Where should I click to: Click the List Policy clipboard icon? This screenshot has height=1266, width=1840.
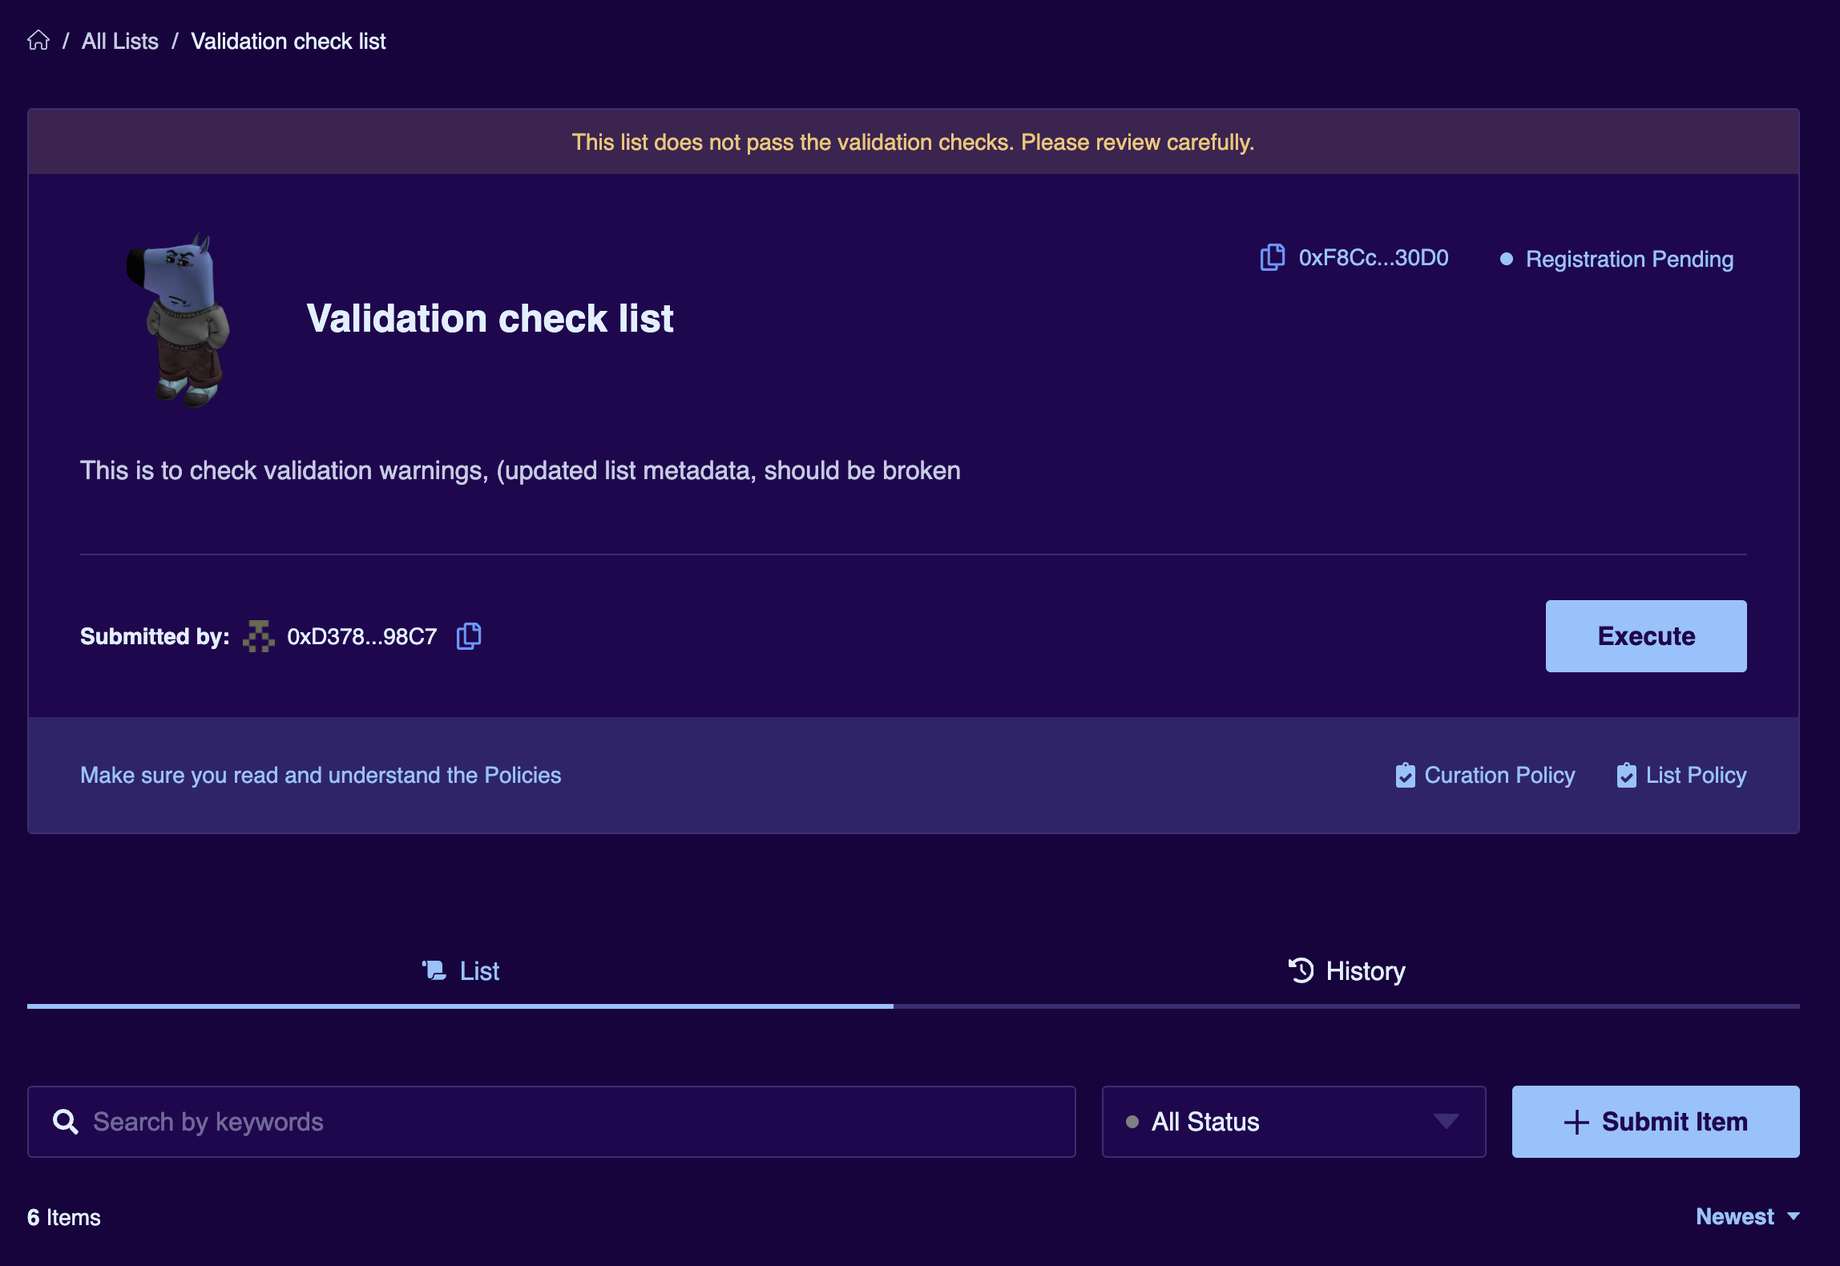1626,775
